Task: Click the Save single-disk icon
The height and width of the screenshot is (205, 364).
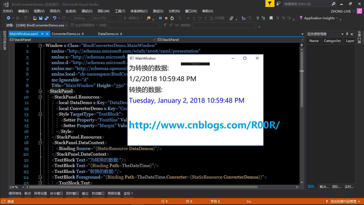Action: click(x=41, y=18)
